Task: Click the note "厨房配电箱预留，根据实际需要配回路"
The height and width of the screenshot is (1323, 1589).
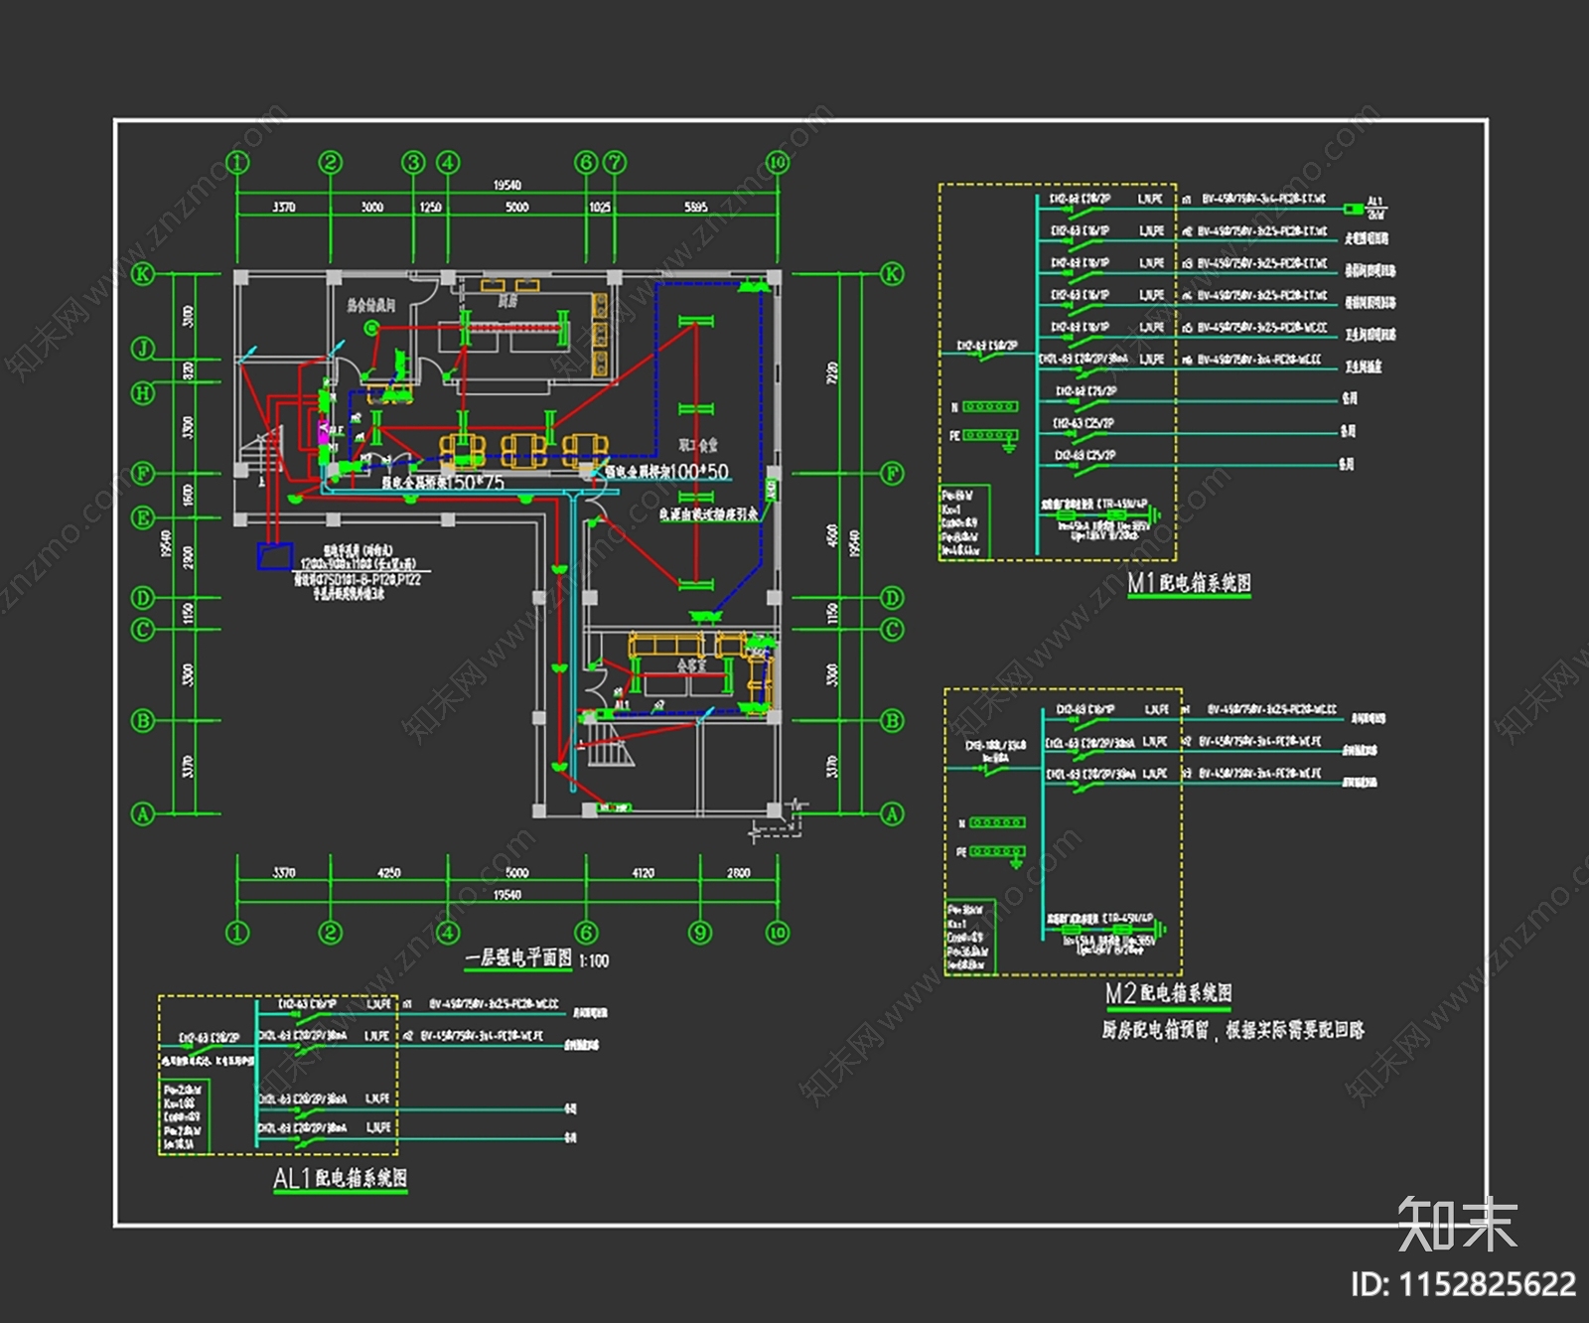Action: [x=1232, y=1030]
